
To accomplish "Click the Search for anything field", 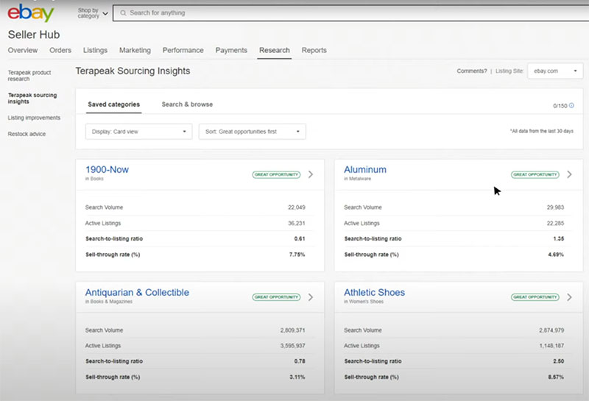I will pyautogui.click(x=351, y=13).
